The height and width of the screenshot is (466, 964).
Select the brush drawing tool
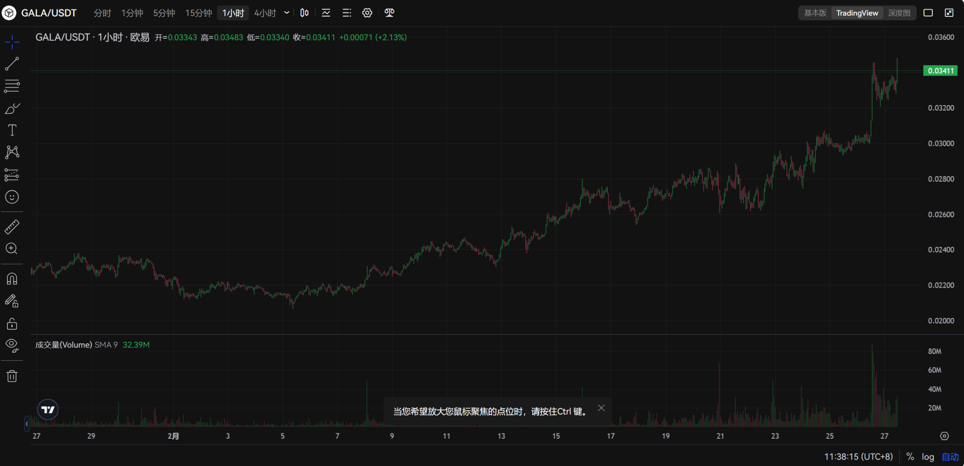coord(12,108)
